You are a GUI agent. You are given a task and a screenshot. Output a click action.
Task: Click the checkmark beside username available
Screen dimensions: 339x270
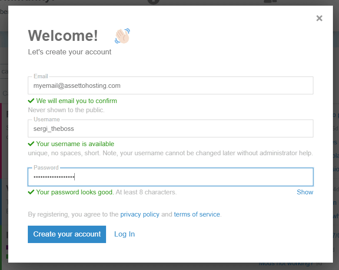(31, 144)
